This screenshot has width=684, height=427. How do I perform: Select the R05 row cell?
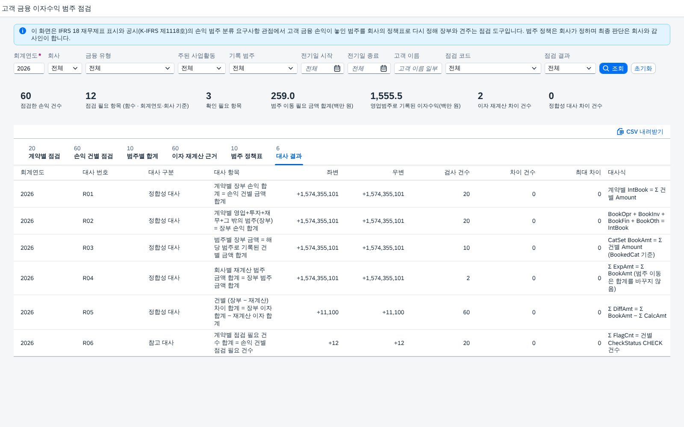pyautogui.click(x=88, y=312)
